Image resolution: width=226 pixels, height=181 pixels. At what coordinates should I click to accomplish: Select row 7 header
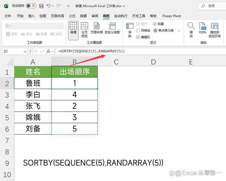[7, 141]
